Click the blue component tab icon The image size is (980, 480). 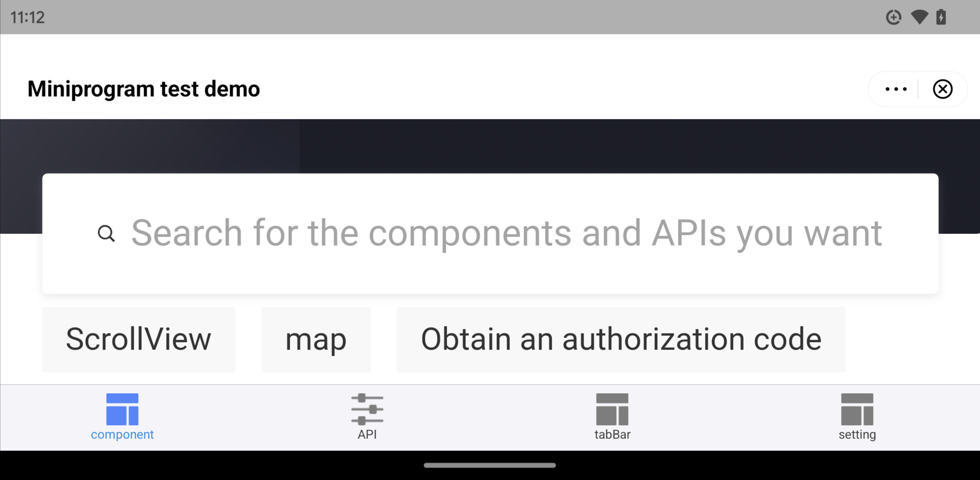(122, 409)
